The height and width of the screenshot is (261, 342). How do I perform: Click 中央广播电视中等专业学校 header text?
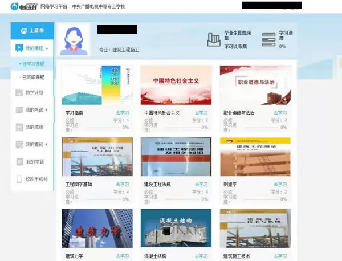coord(99,6)
